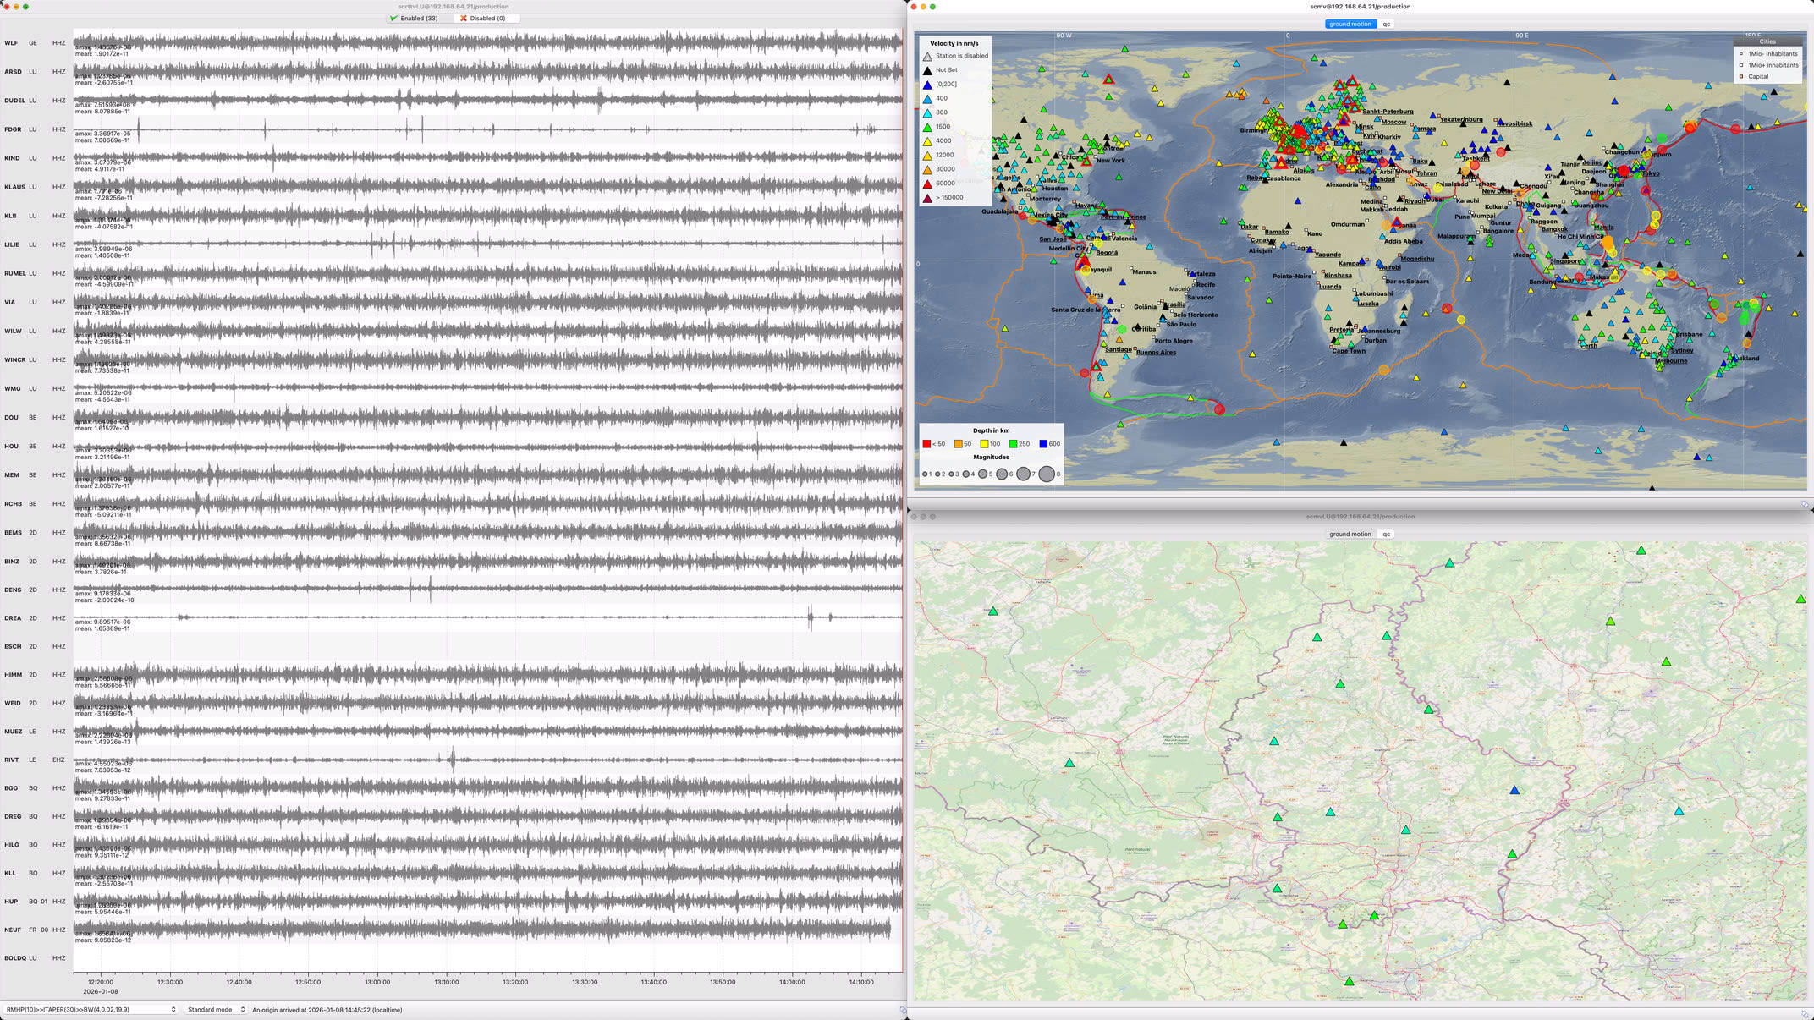Open the Standard mode dropdown

214,1009
